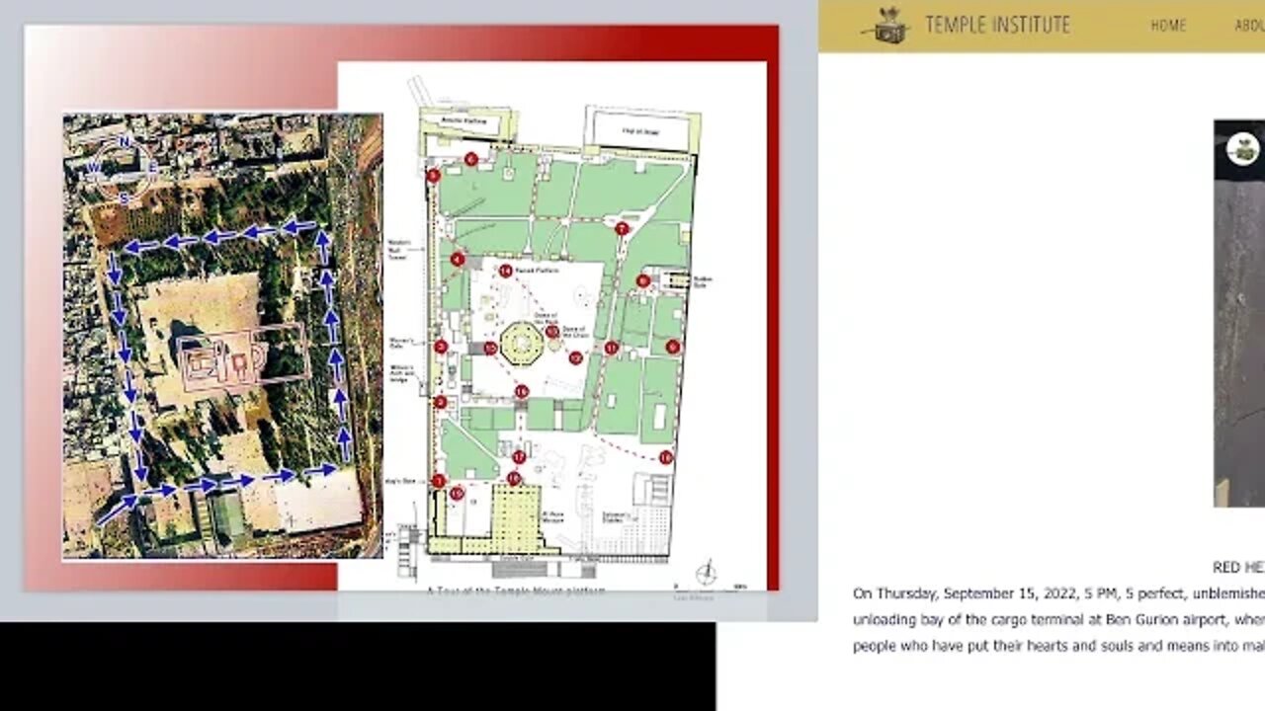This screenshot has width=1265, height=711.
Task: Click the Al-Aqsa Mosque building on the map
Action: (518, 518)
